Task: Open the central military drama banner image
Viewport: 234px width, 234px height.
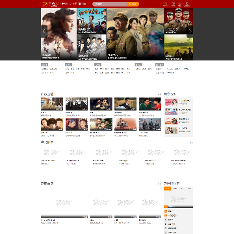Action: click(x=135, y=34)
